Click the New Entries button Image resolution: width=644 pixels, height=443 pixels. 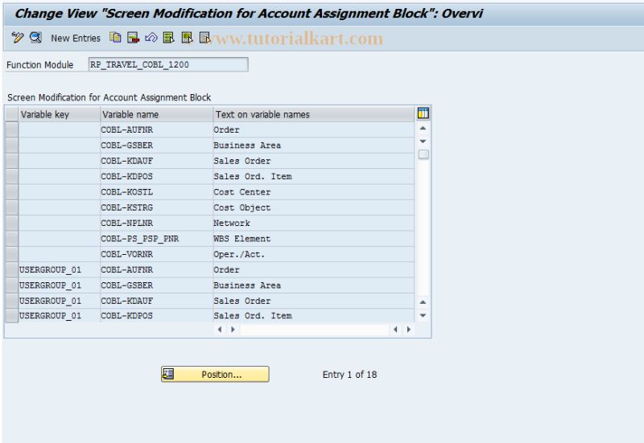tap(76, 38)
